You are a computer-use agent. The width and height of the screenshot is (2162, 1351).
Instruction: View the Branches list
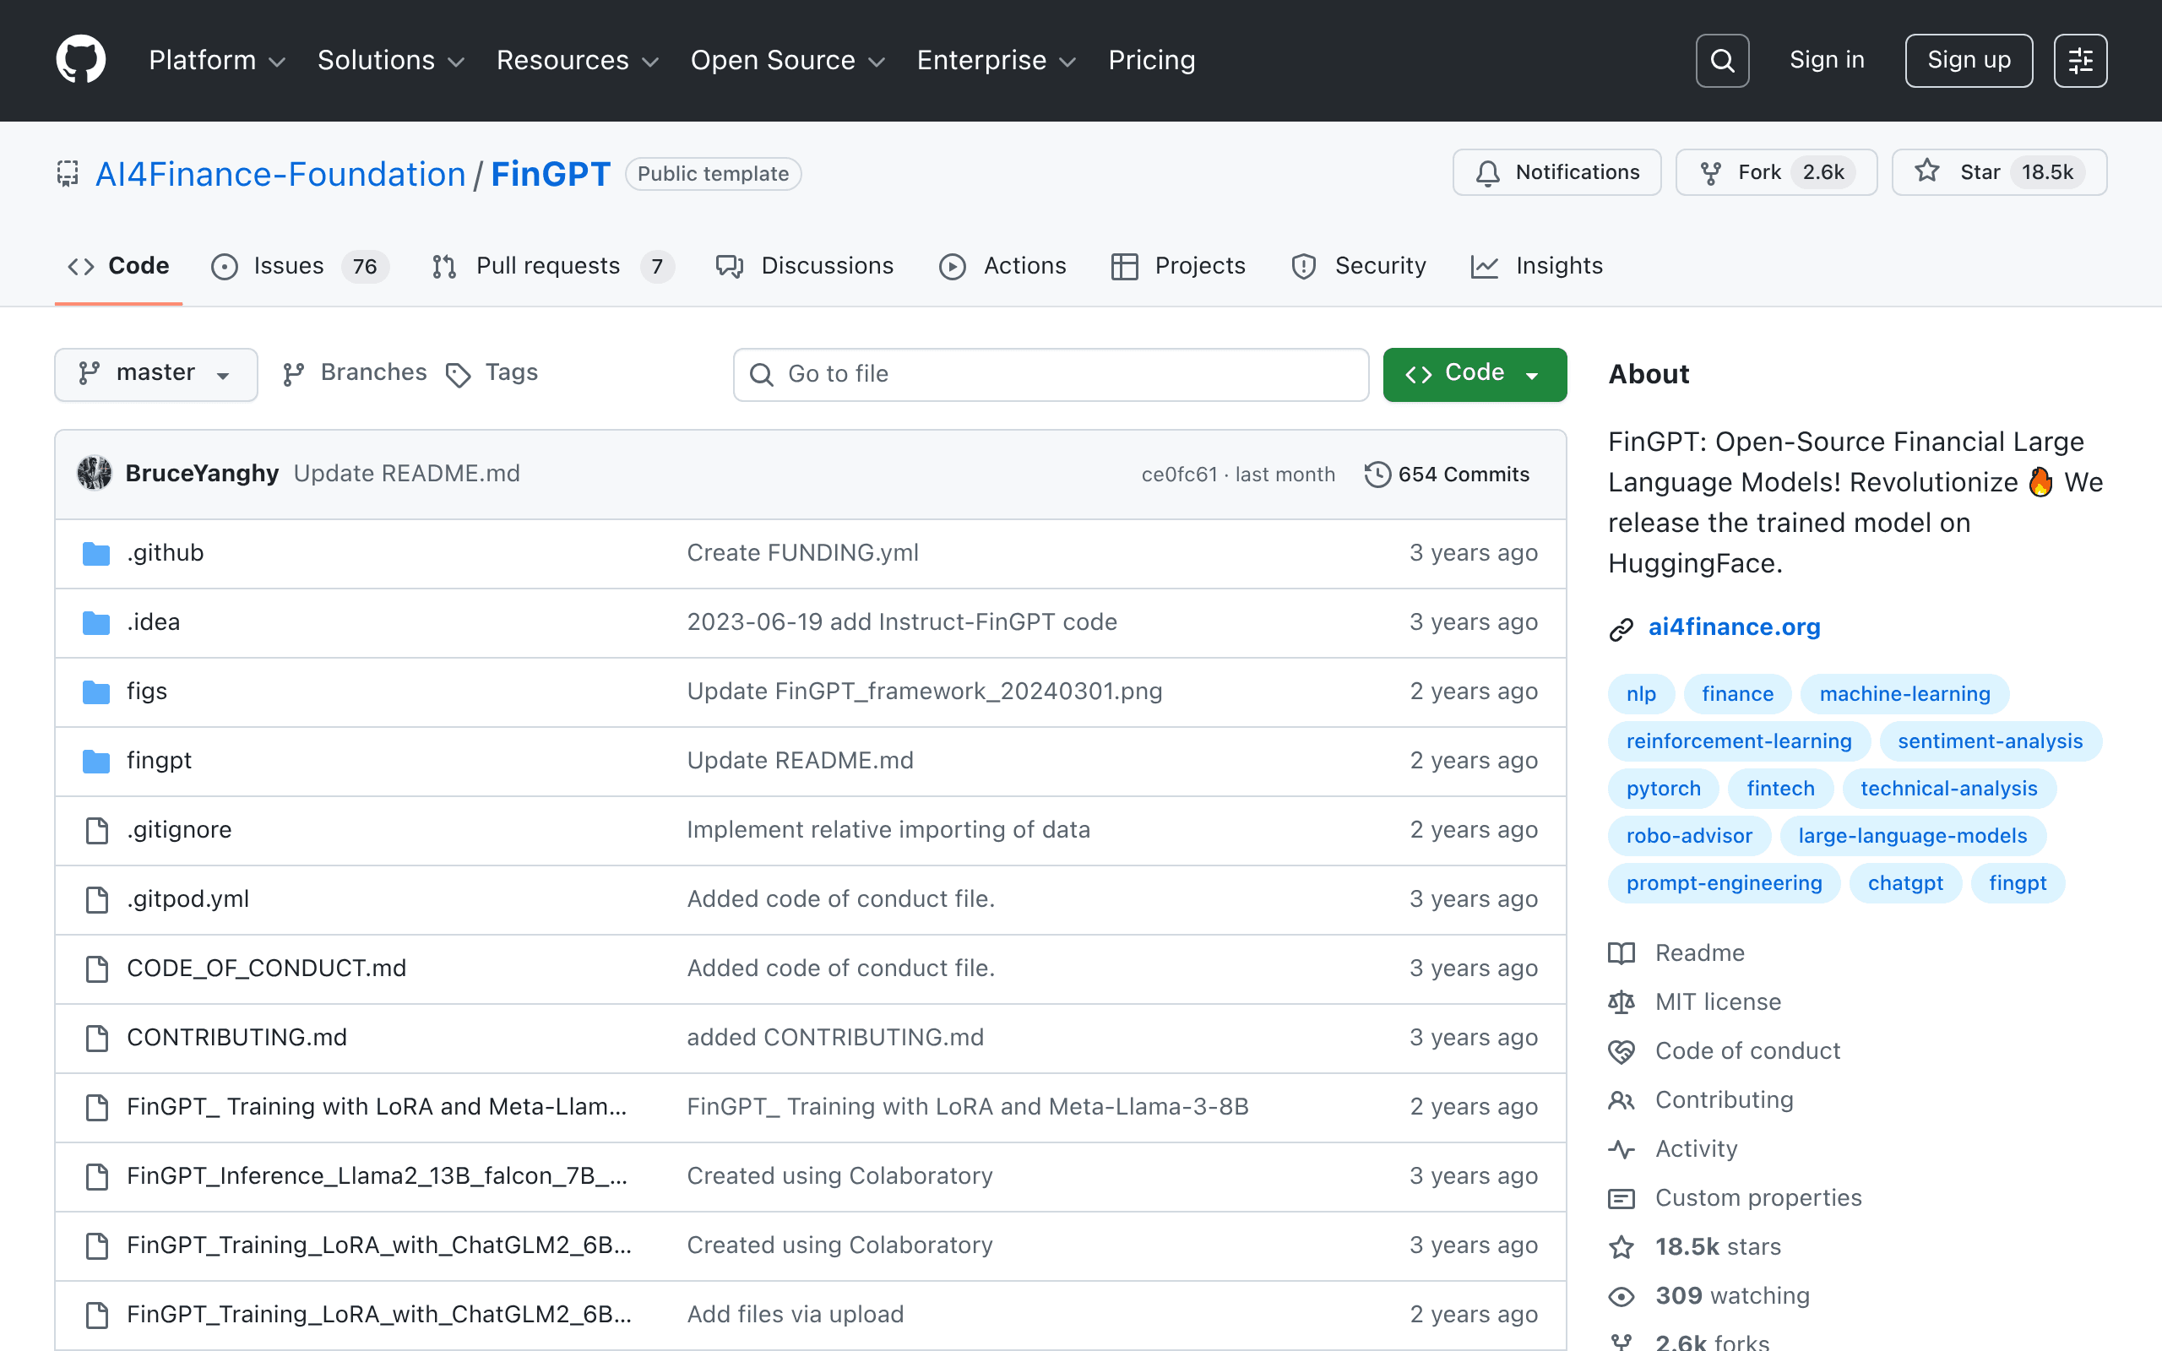coord(355,373)
